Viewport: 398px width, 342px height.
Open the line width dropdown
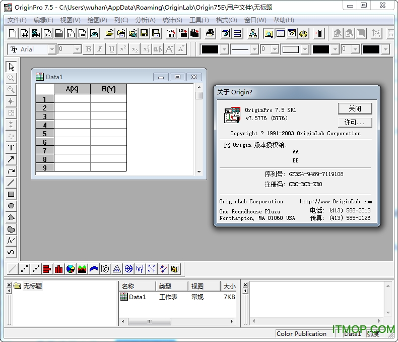tap(275, 49)
